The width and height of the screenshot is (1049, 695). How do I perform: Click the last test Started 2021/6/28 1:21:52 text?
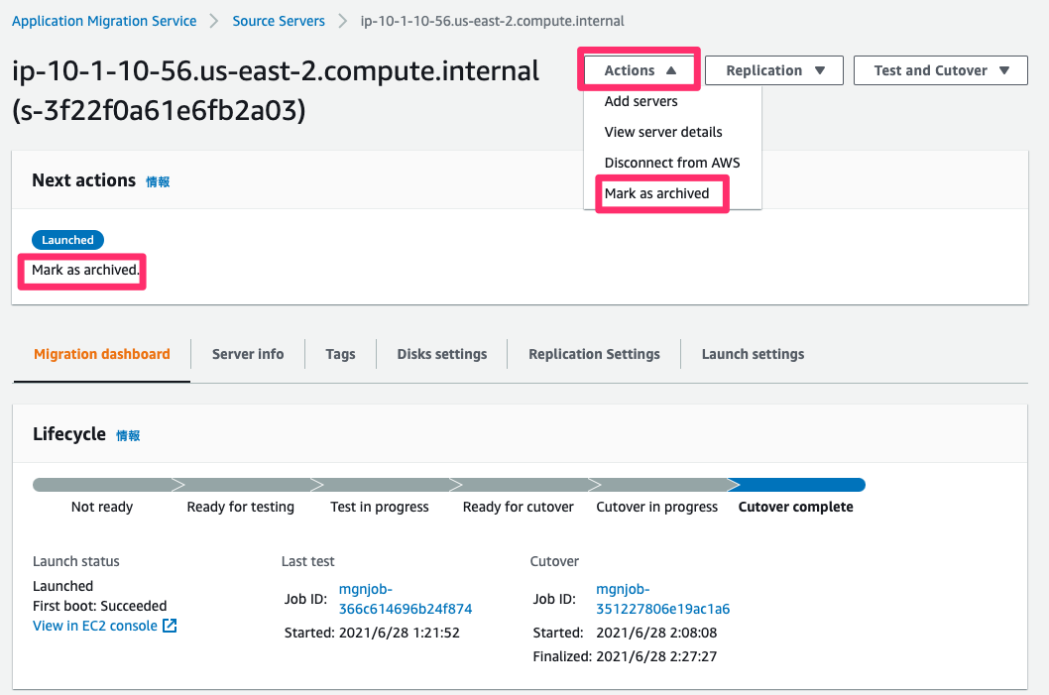pyautogui.click(x=372, y=633)
